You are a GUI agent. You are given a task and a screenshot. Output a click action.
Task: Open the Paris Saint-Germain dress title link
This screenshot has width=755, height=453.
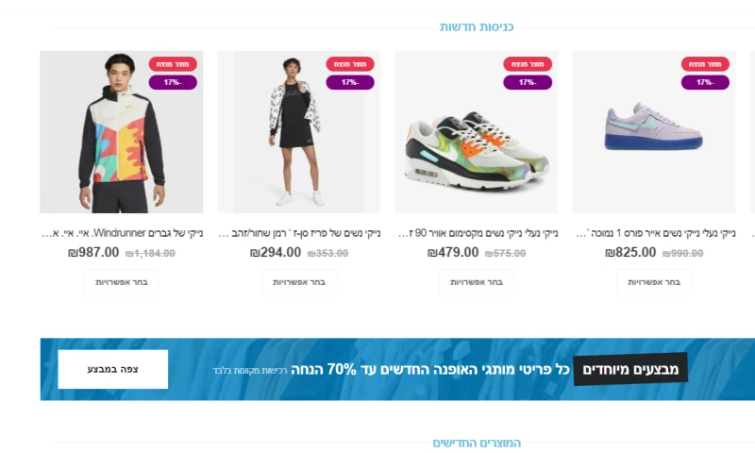click(x=299, y=233)
